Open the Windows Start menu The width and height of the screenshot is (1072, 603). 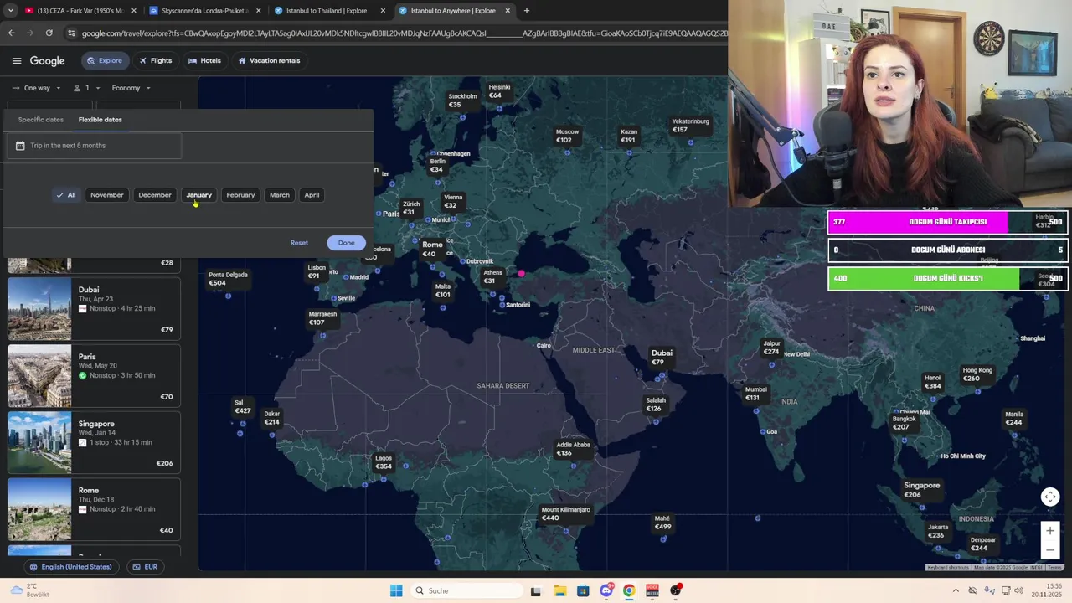click(x=396, y=590)
